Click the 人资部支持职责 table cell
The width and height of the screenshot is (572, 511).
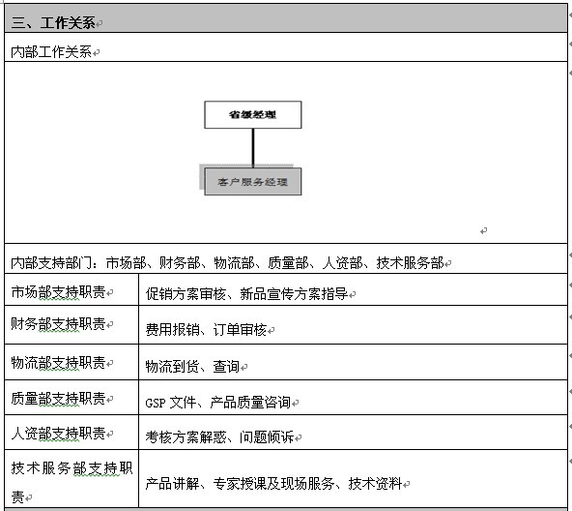pos(71,433)
